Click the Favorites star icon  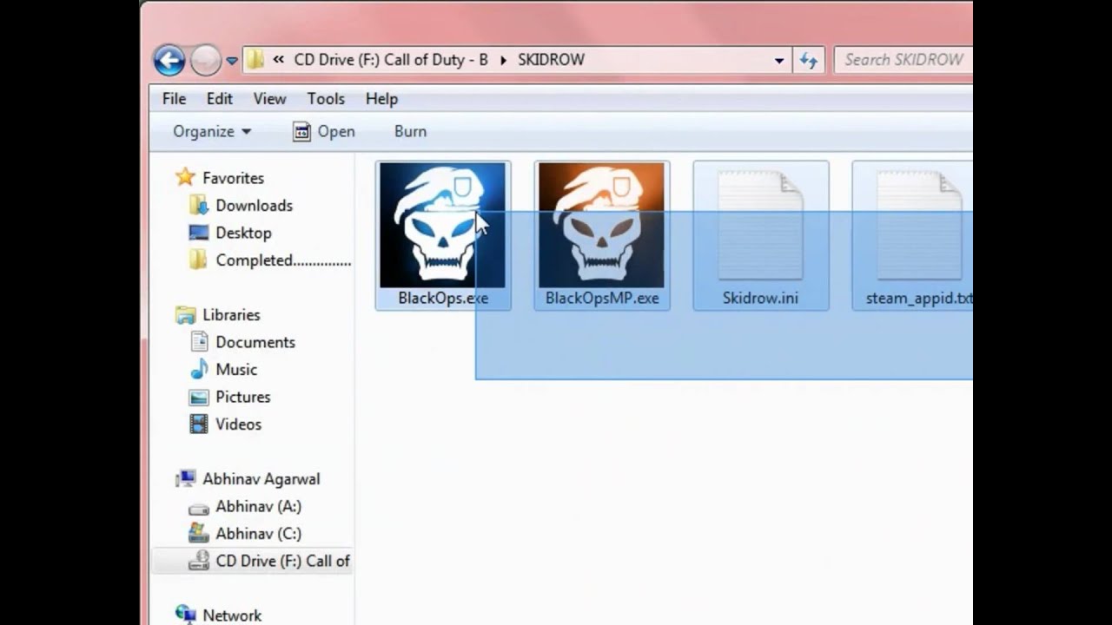(185, 177)
